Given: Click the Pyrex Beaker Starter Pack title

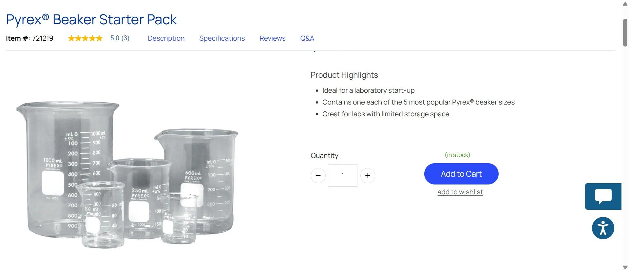Looking at the screenshot, I should [x=91, y=19].
